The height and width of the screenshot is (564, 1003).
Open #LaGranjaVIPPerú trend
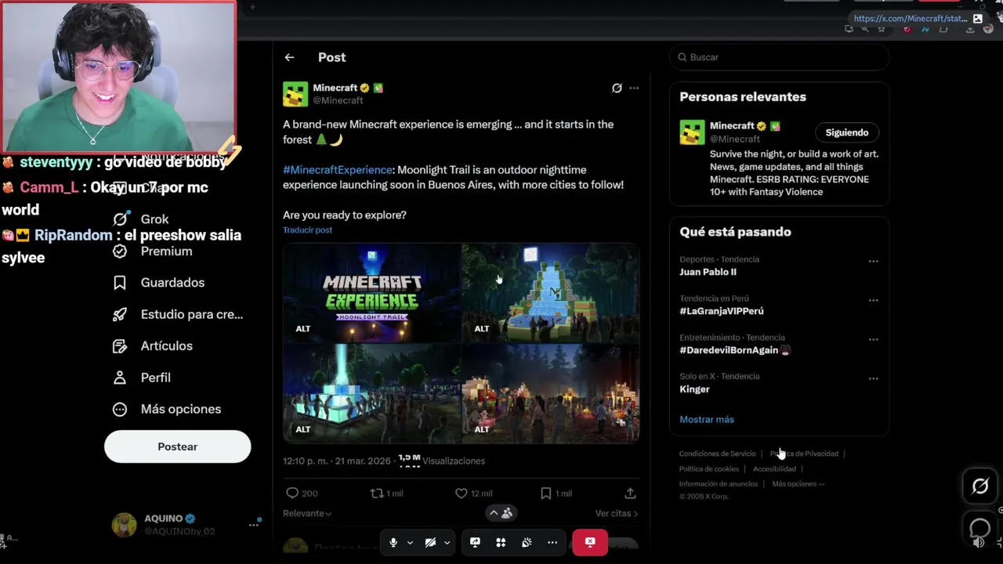[x=722, y=311]
